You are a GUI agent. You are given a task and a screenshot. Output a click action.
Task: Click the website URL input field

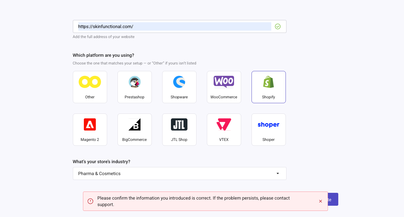(x=174, y=26)
